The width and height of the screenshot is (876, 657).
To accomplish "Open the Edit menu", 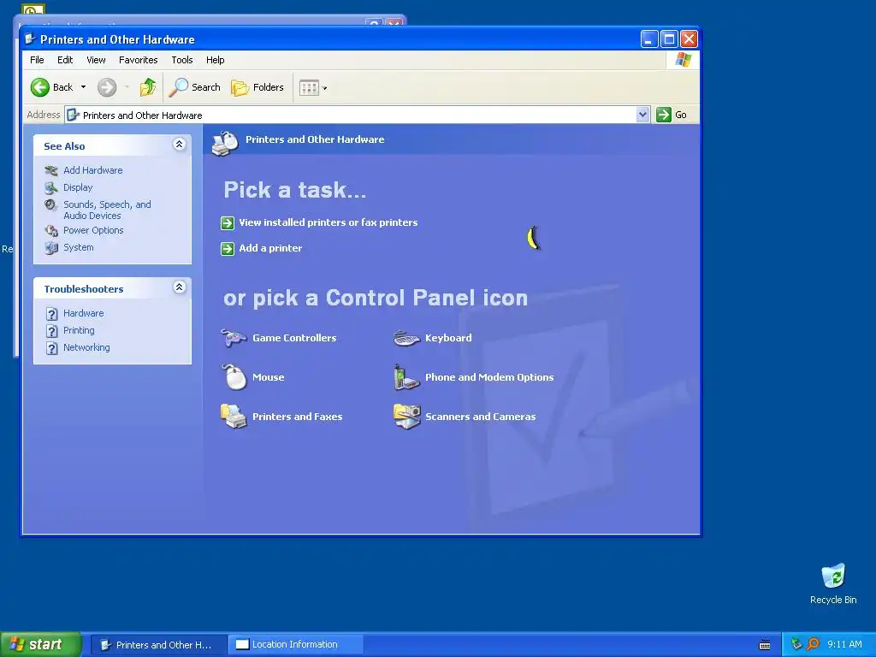I will [x=65, y=60].
